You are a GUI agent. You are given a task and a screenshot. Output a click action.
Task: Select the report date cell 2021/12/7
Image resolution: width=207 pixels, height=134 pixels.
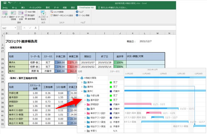146,41
